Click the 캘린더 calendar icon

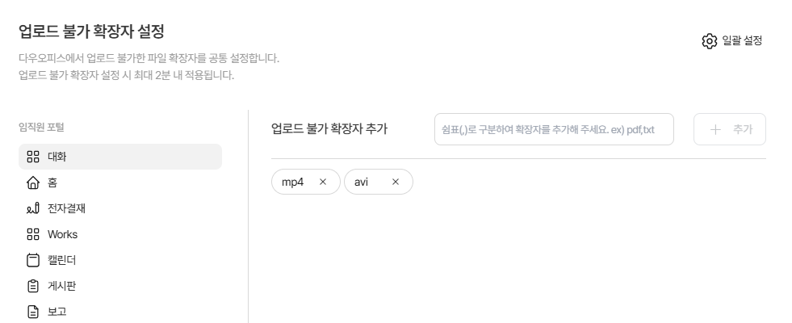(x=33, y=260)
